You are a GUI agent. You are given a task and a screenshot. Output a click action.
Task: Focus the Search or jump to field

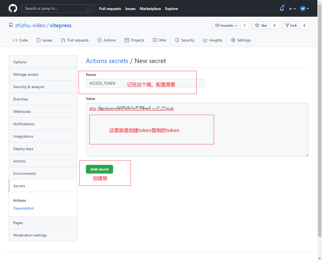tap(58, 8)
